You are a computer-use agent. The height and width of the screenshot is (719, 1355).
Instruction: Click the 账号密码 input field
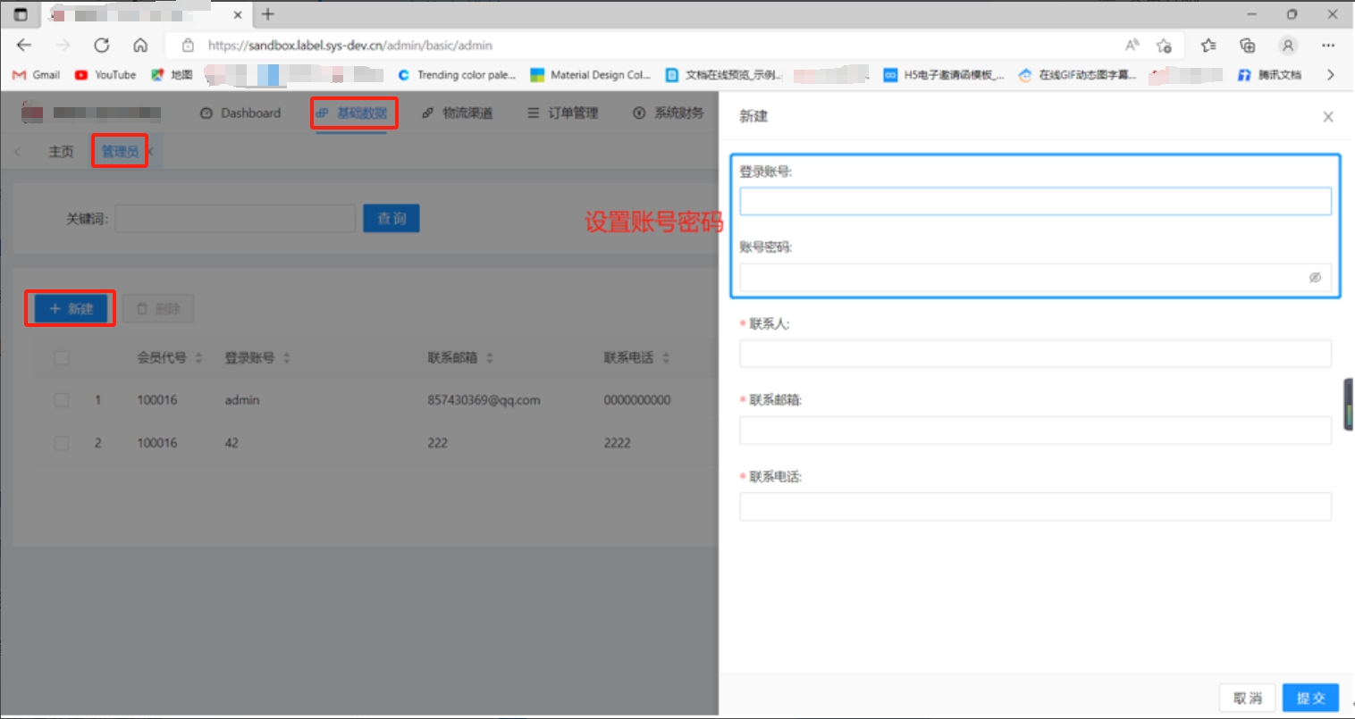(x=1035, y=278)
